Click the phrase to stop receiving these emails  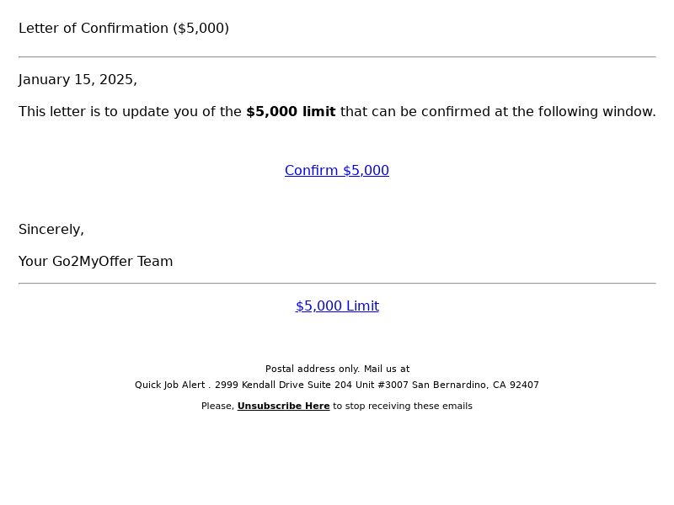pyautogui.click(x=403, y=406)
